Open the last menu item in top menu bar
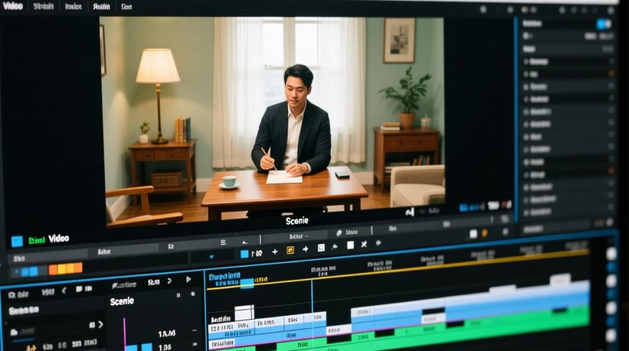This screenshot has width=629, height=351. point(126,7)
